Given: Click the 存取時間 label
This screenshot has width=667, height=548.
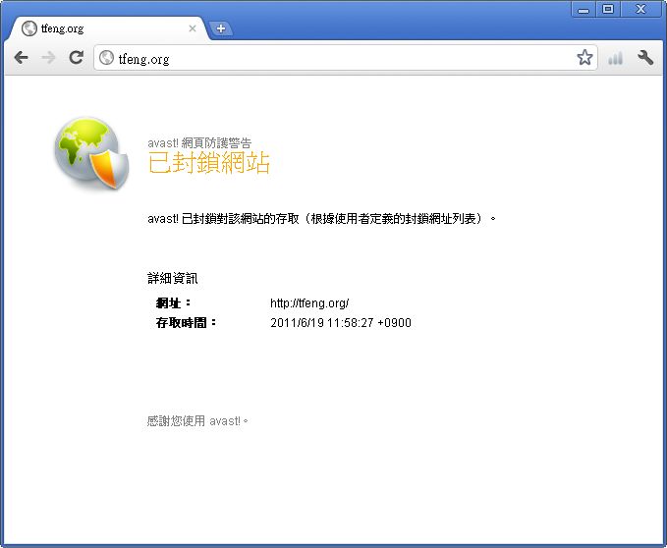Looking at the screenshot, I should pyautogui.click(x=186, y=323).
